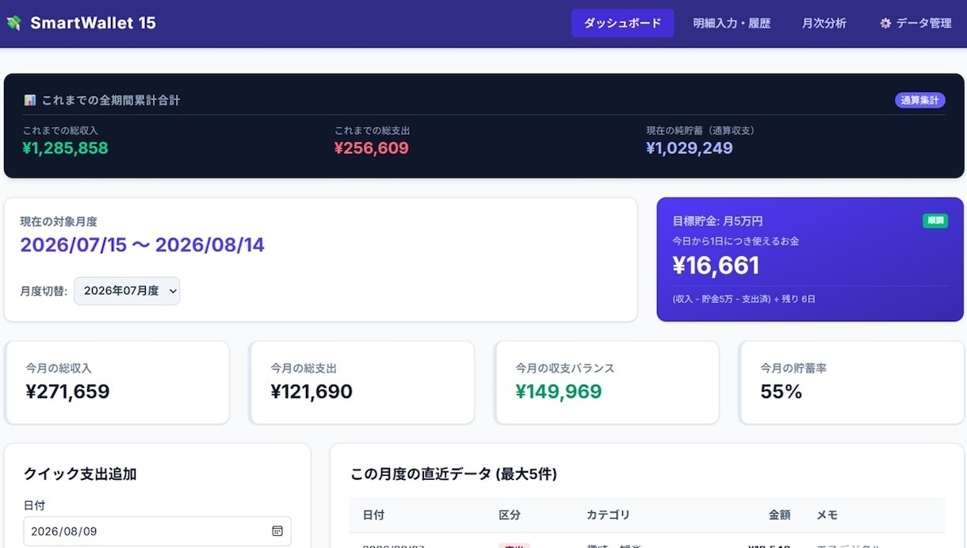Click the SmartWallet 15 app title
Screen dimensions: 967x548
point(93,23)
